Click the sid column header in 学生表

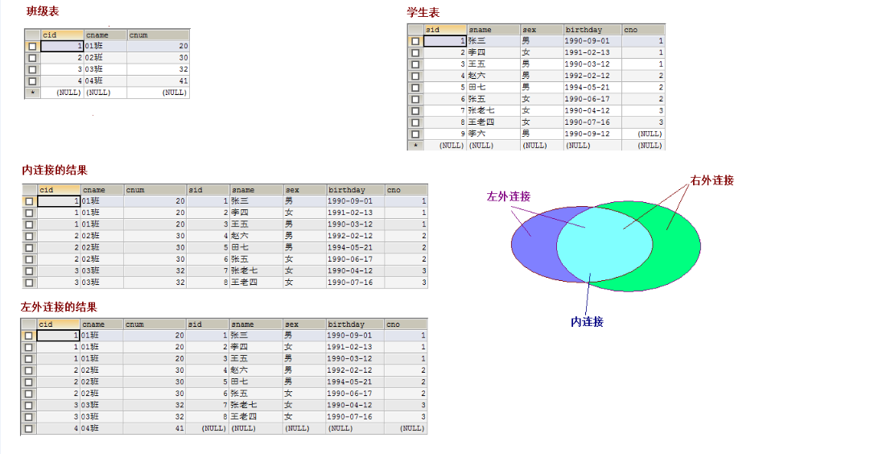pos(445,29)
